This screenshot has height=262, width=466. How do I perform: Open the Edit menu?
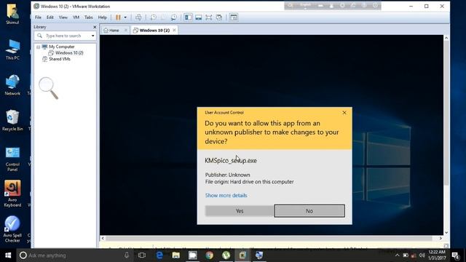[x=50, y=17]
